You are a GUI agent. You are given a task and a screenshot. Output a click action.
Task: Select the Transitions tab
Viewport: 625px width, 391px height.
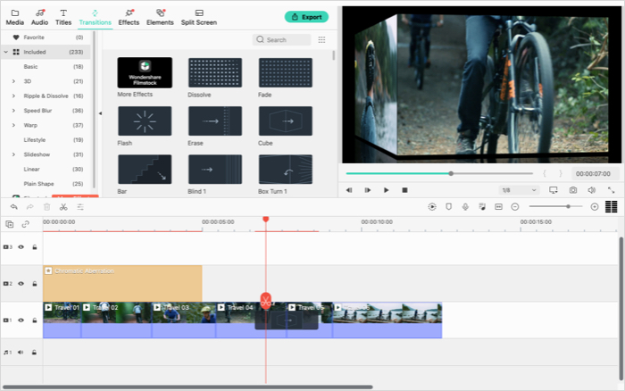pos(95,18)
